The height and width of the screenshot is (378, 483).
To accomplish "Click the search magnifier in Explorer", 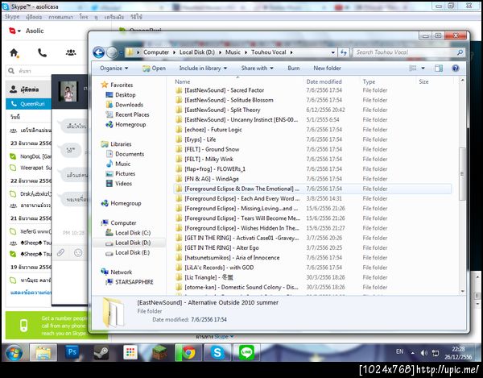I will click(460, 52).
